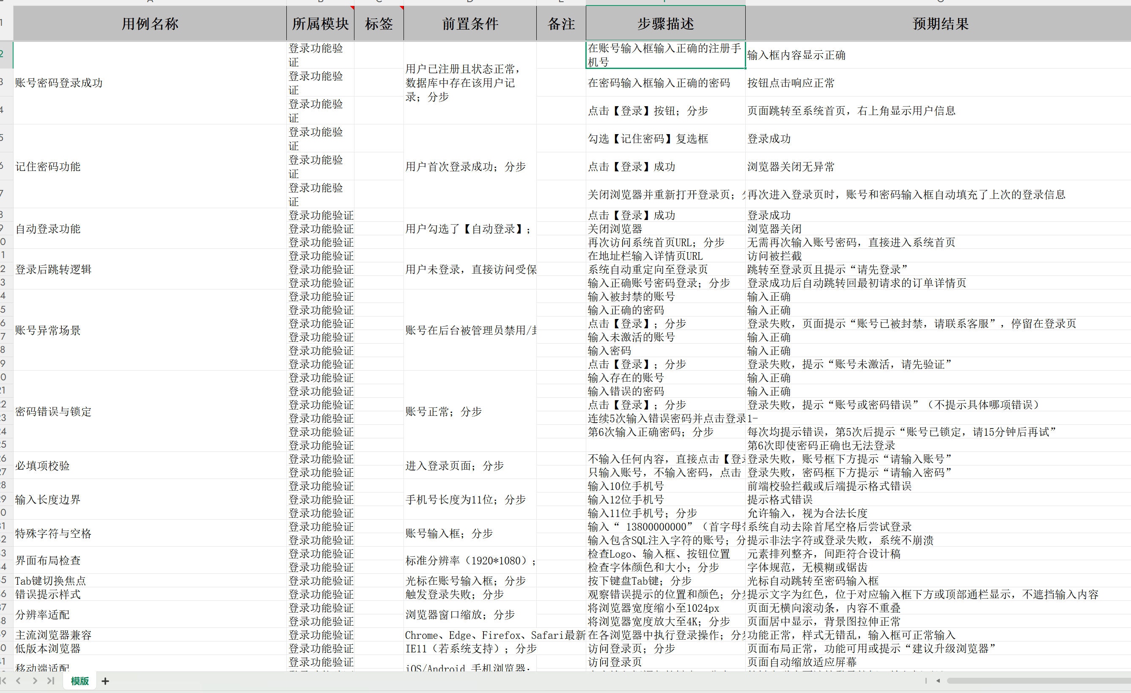The width and height of the screenshot is (1131, 693).
Task: Select cell 分辨率适配
Action: (x=150, y=614)
